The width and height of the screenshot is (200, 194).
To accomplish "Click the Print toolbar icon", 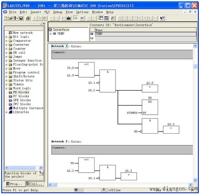I will tap(28, 18).
